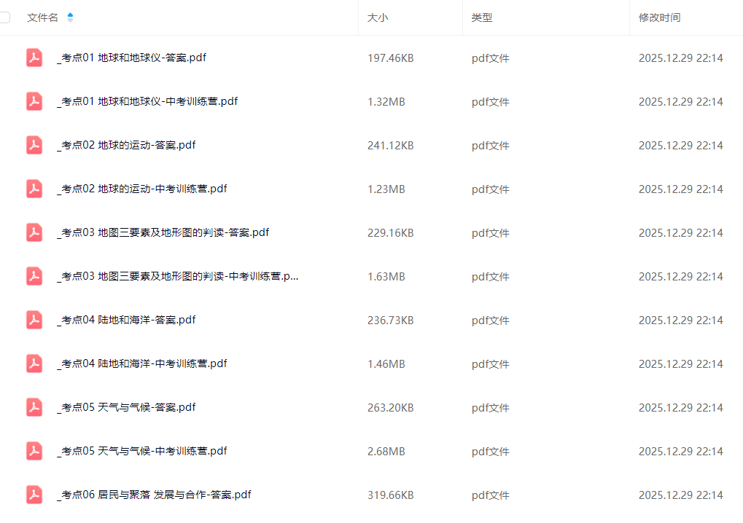Click the ascending sort arrow next to 文件名

(x=69, y=14)
